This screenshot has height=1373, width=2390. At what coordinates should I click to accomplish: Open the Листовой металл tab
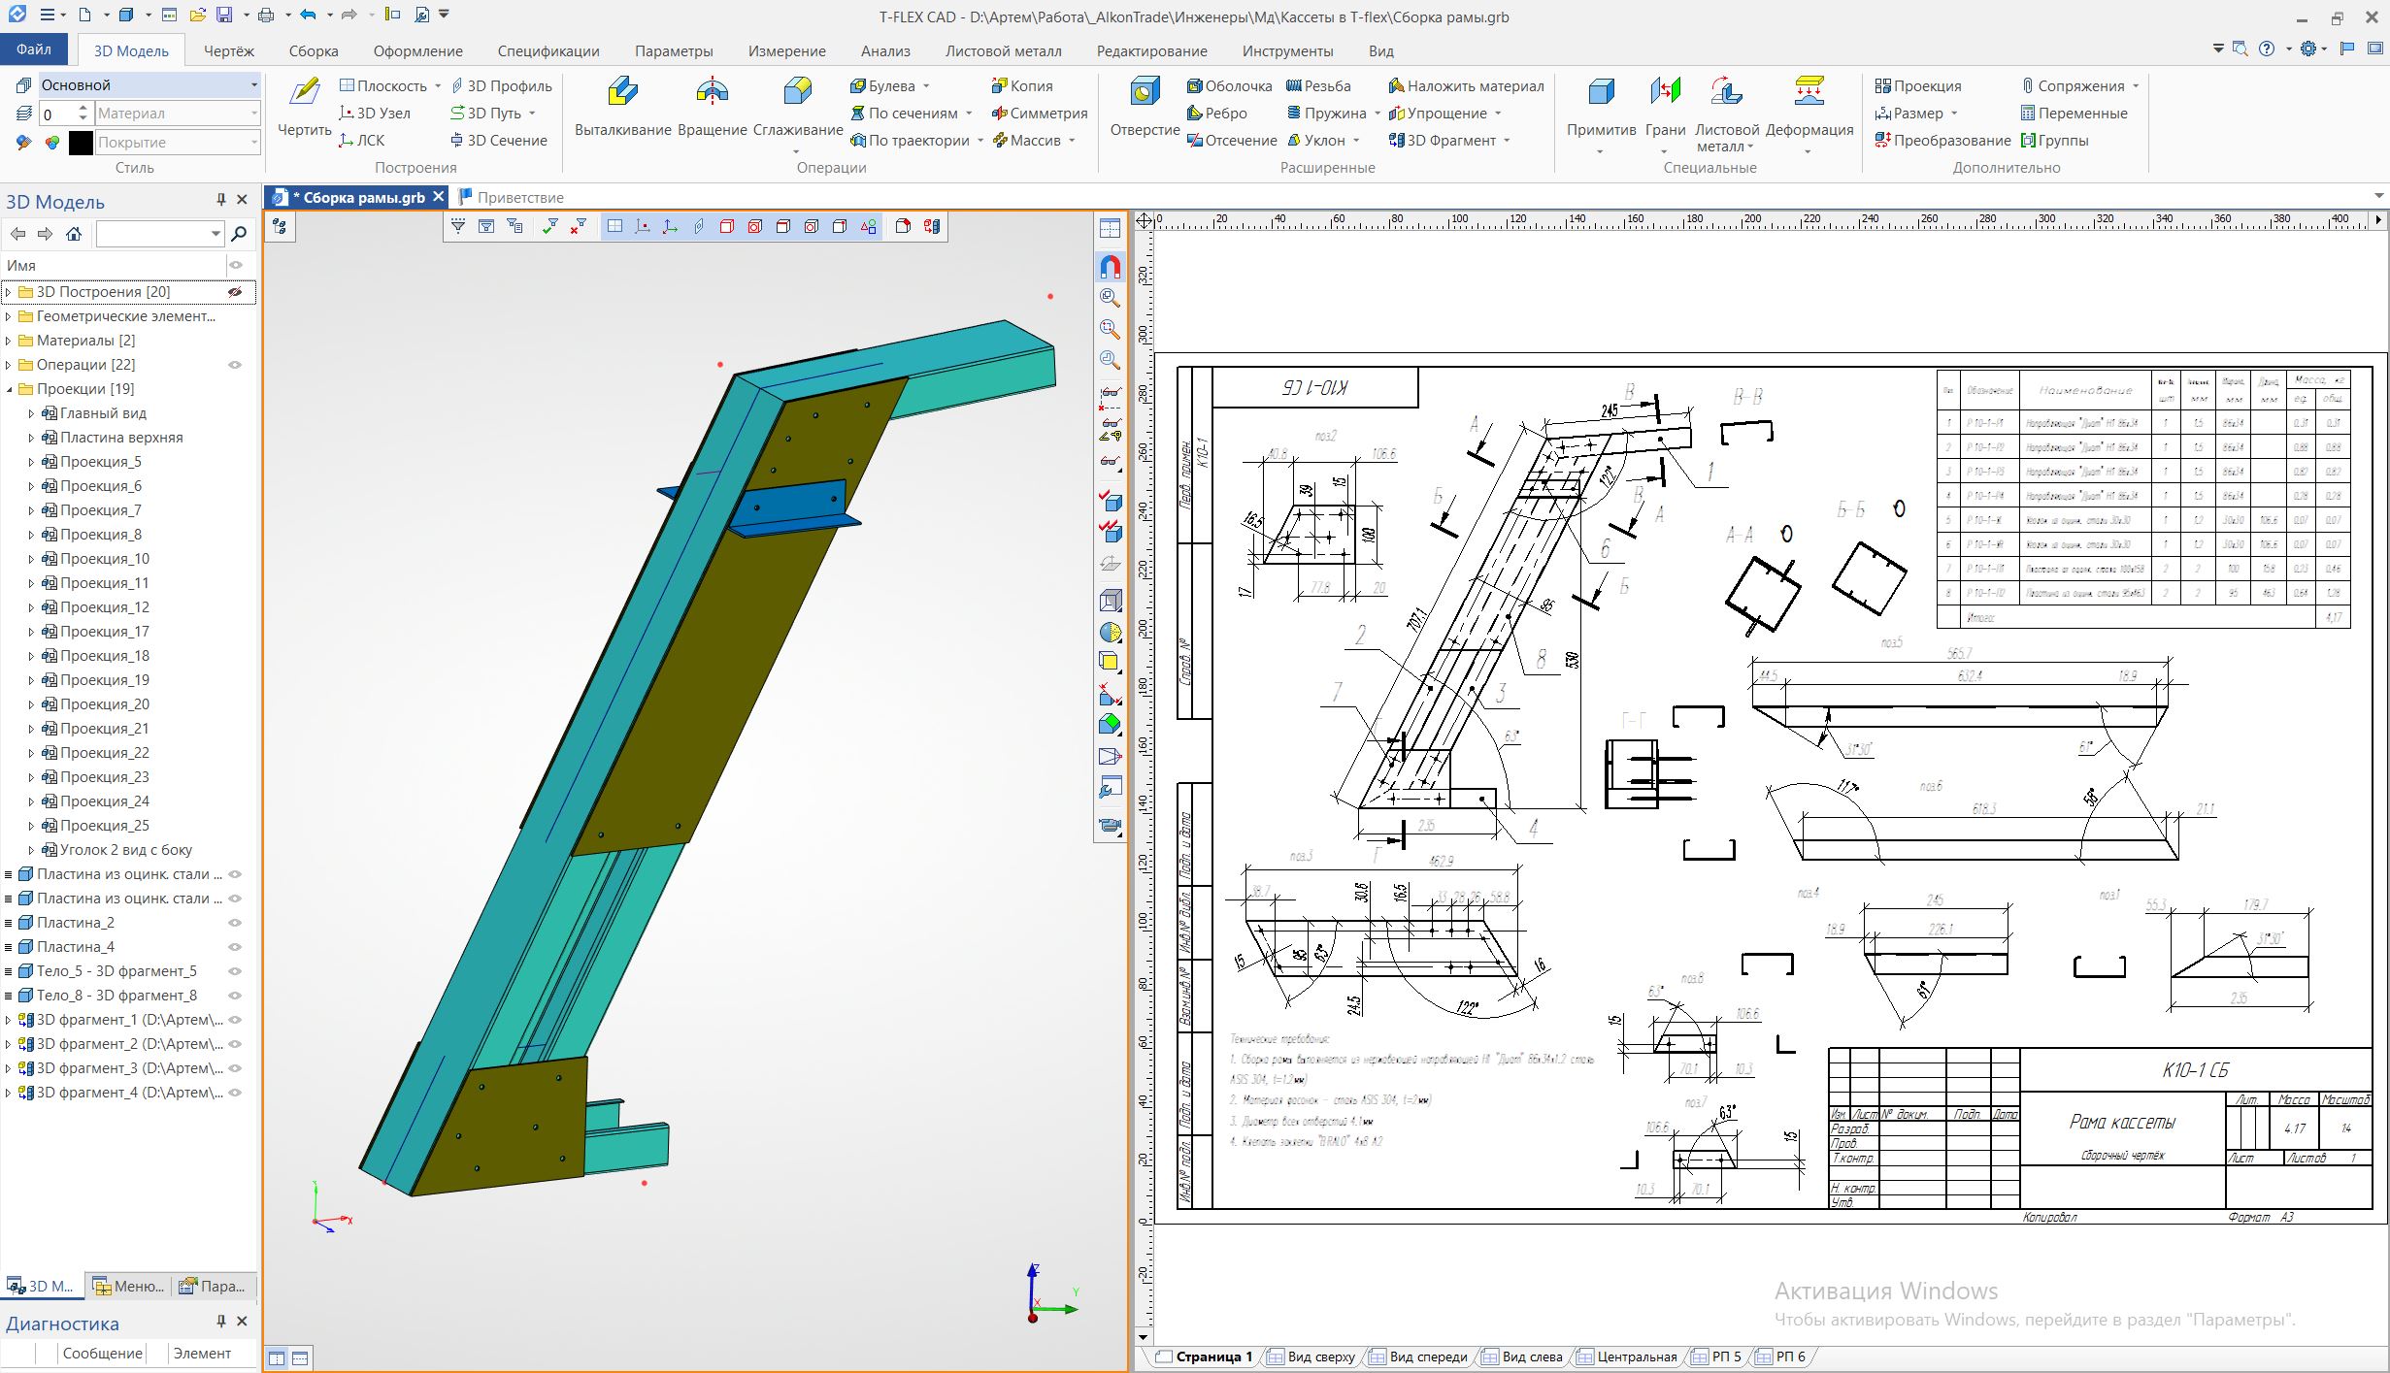[x=1003, y=51]
